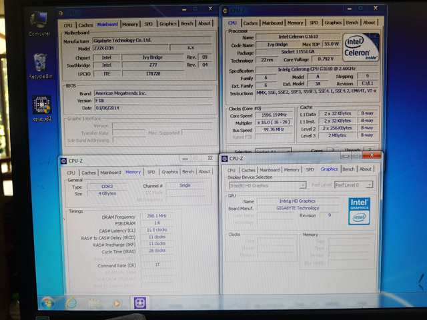
Task: Click multiplier value 'x 16.0 (16 - 26)'
Action: coord(274,123)
